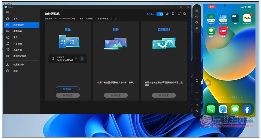Screen dimensions: 261x139
Task: Click the user login link in header
Action: [150, 14]
